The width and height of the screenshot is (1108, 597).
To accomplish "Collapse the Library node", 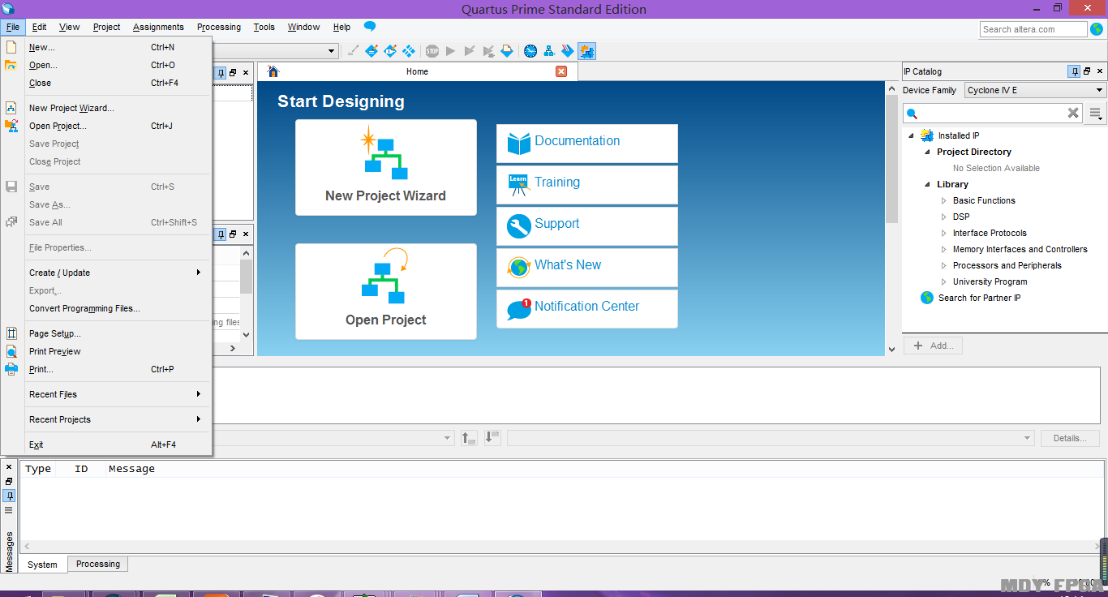I will [x=927, y=184].
